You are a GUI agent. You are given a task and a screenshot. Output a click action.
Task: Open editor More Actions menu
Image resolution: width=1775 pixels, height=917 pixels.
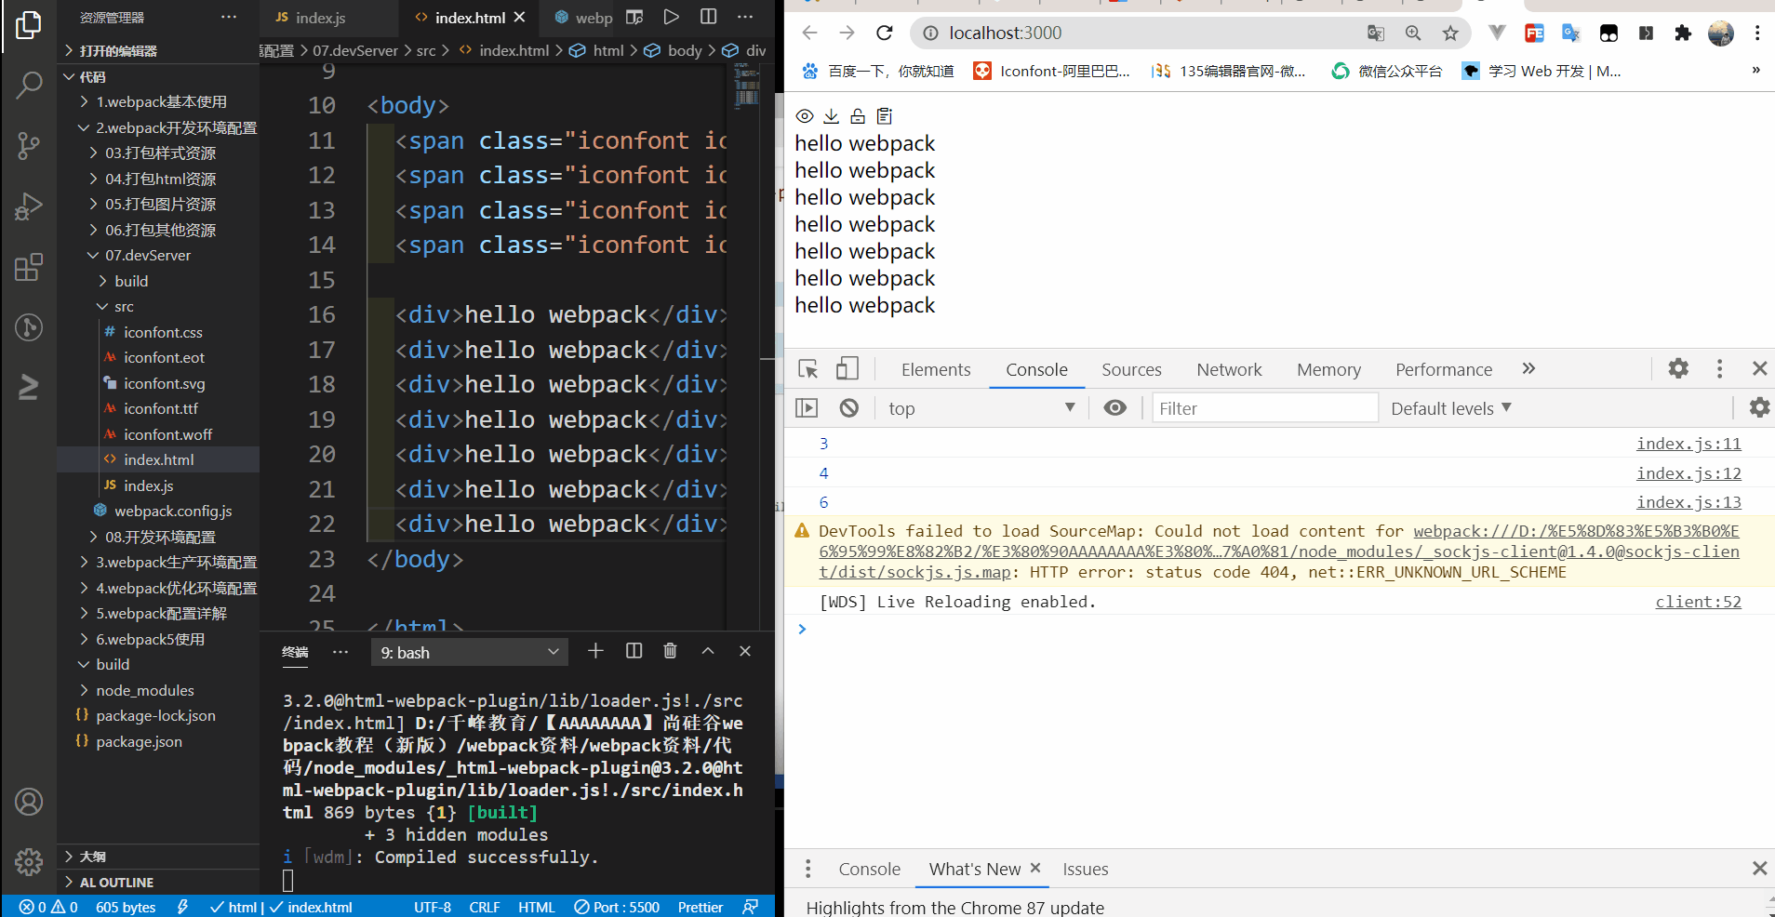tap(745, 17)
